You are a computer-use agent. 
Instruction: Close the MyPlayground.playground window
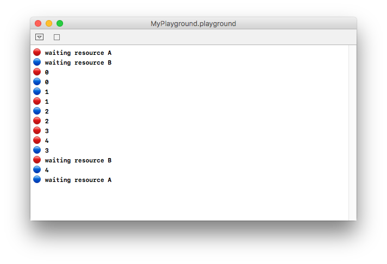click(x=38, y=23)
